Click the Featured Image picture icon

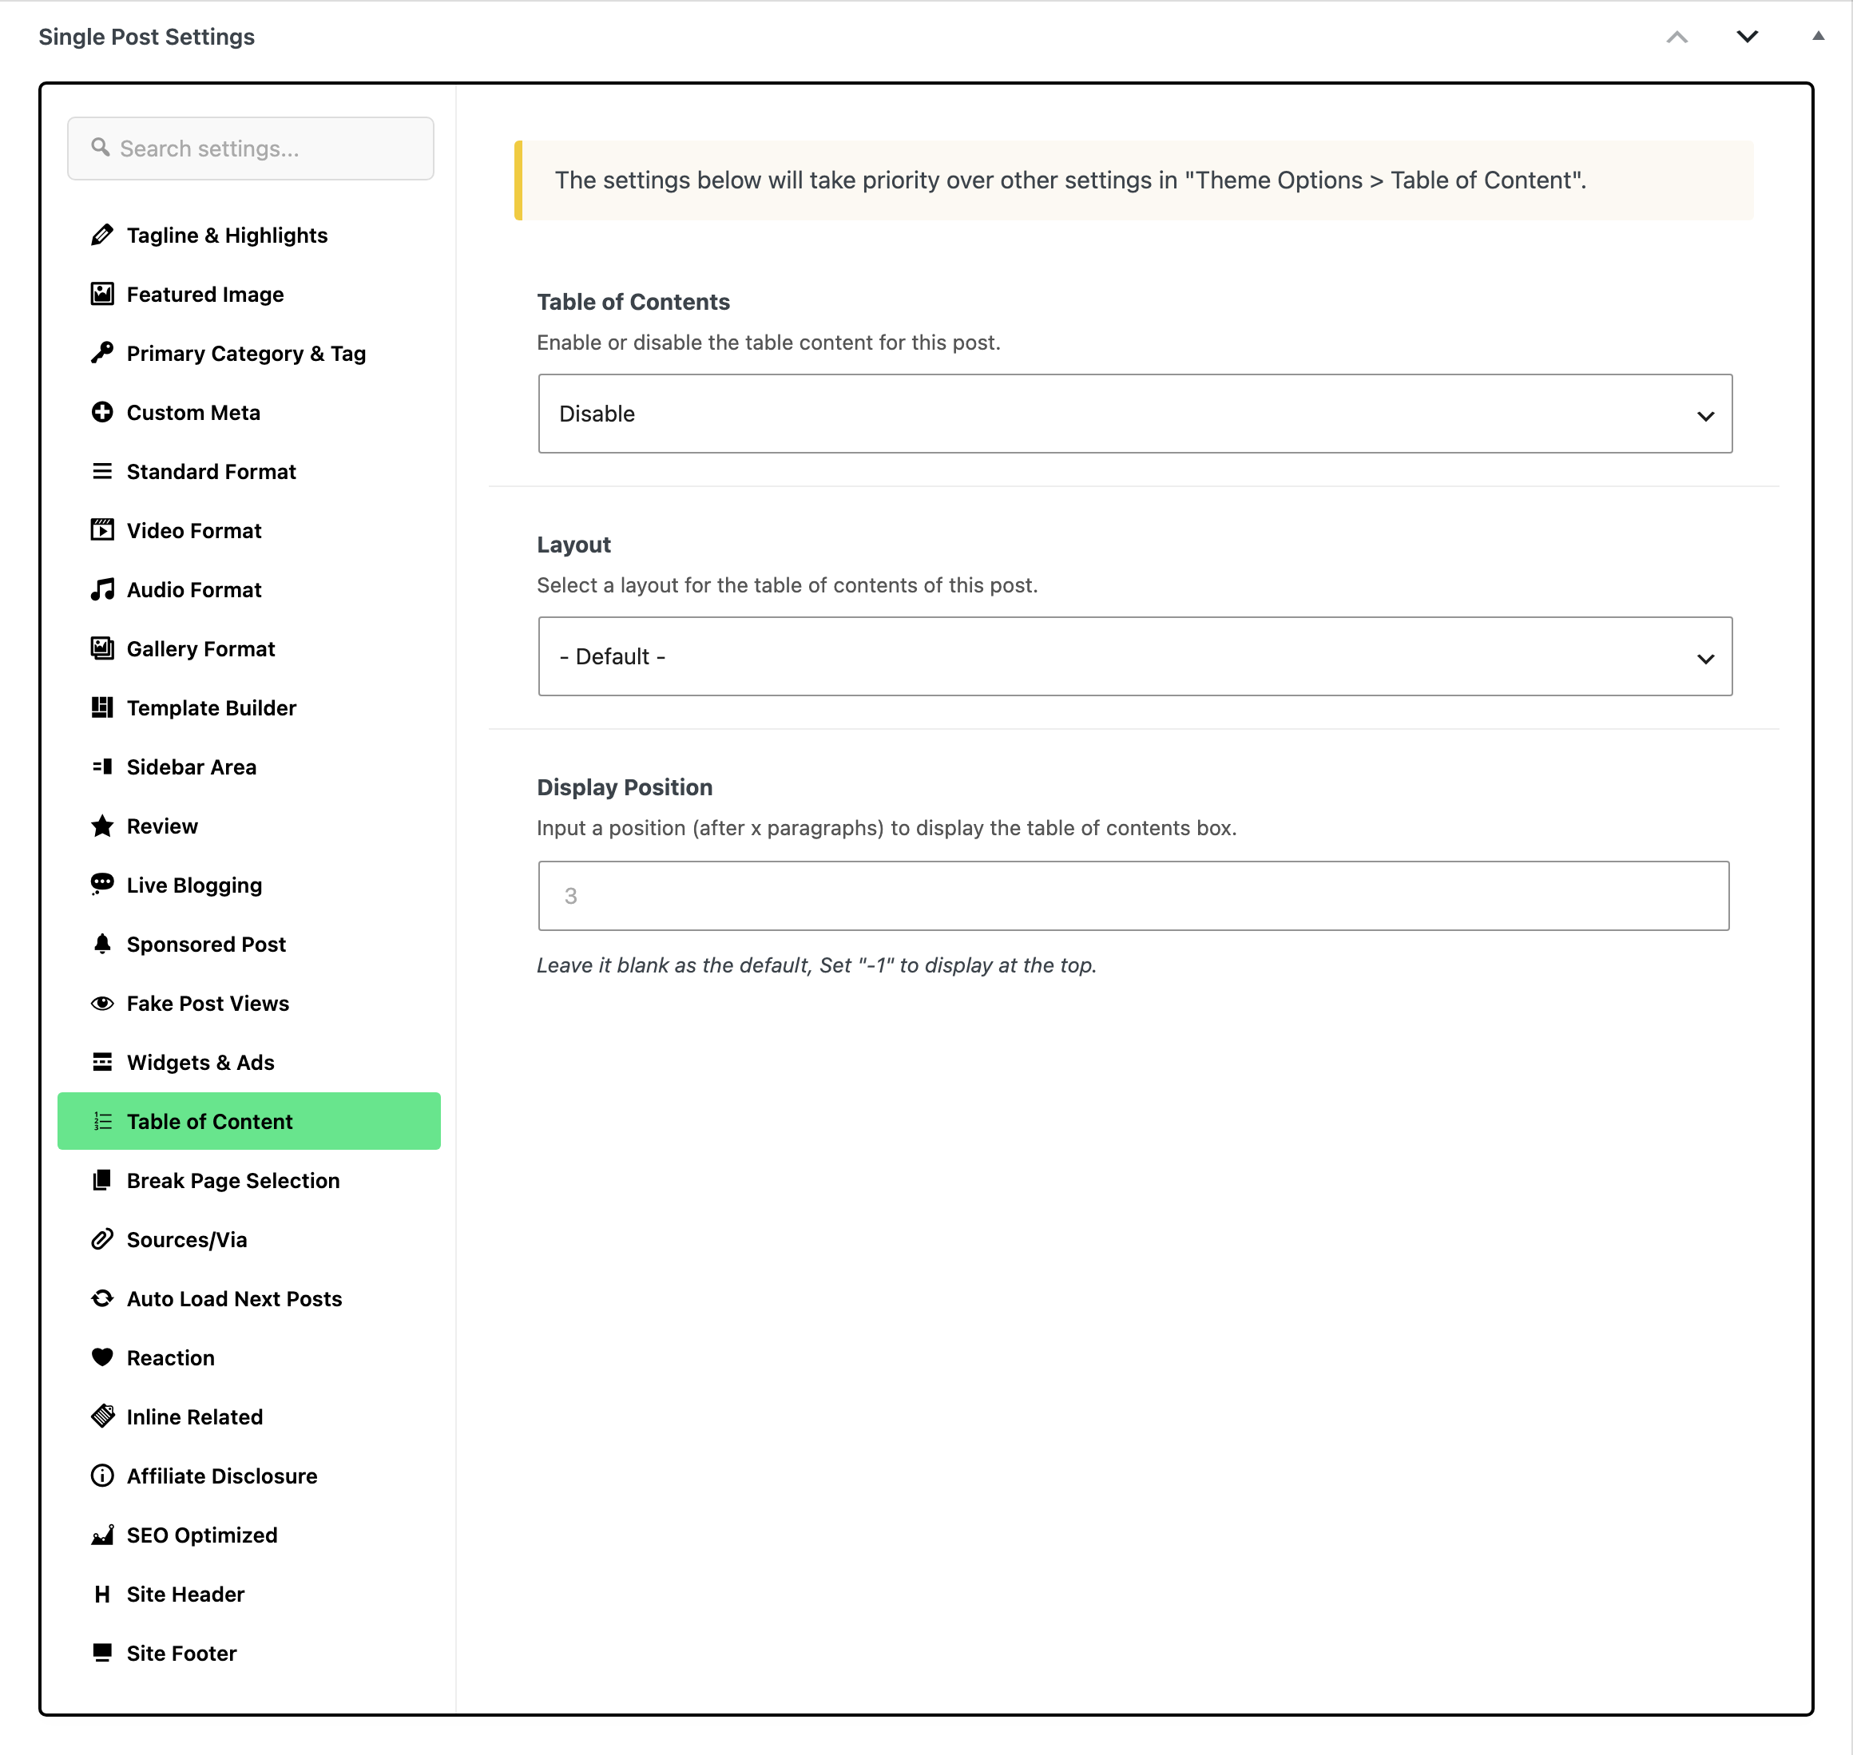(102, 294)
